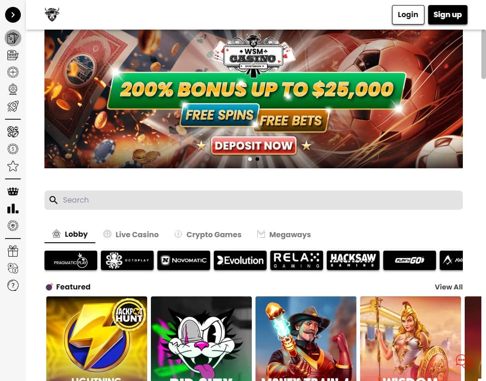Open the Crypto Games tab

coord(208,234)
